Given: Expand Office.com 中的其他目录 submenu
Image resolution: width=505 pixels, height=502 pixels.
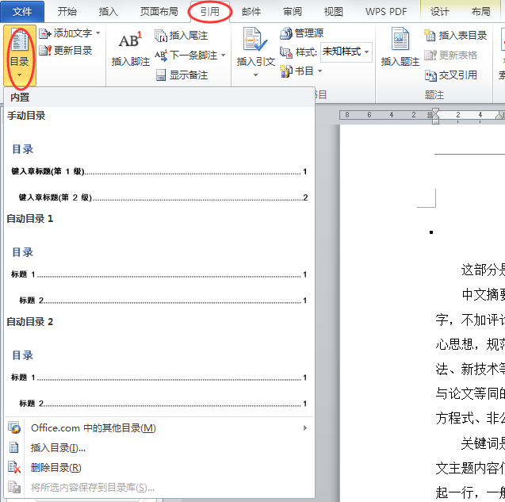Looking at the screenshot, I should click(159, 428).
